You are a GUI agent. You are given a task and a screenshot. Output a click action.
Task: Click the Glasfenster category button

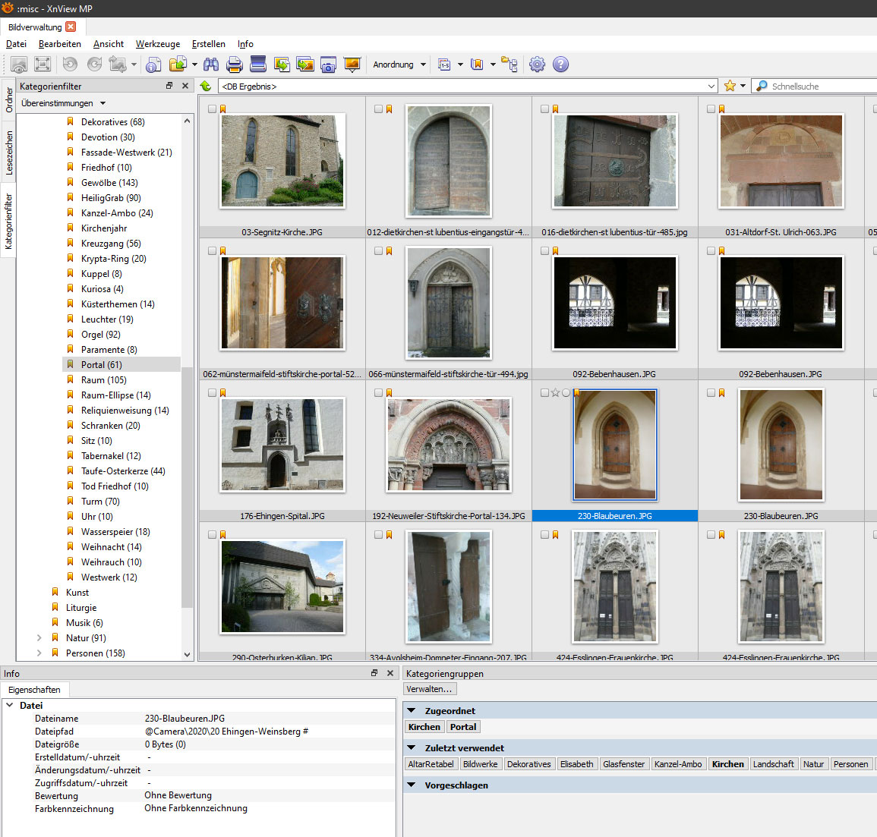(x=623, y=764)
